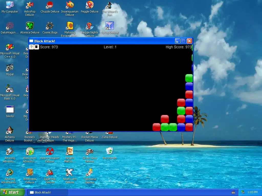
Task: Select the Heavy Weapon Deluxe icon
Action: 50,155
